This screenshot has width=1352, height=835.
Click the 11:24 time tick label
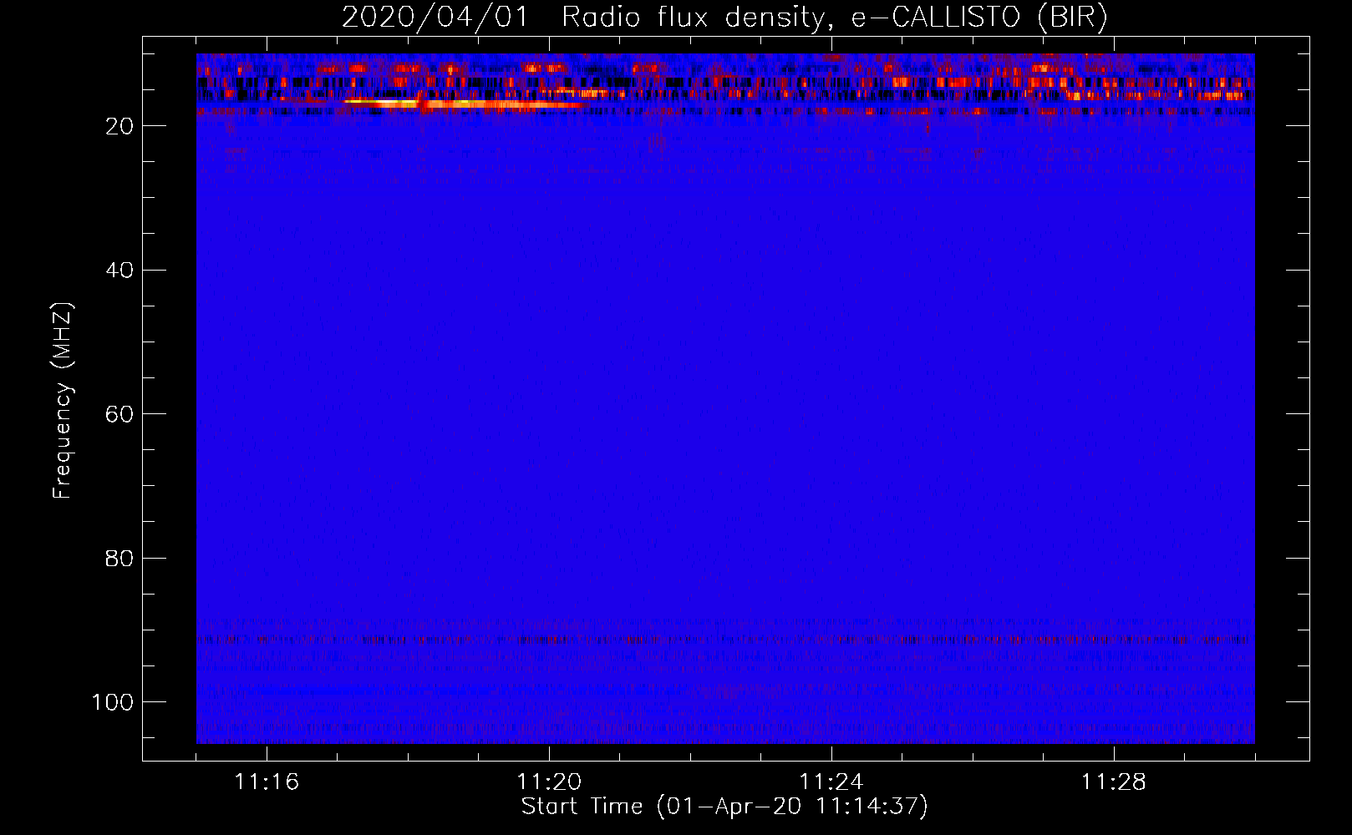[831, 782]
